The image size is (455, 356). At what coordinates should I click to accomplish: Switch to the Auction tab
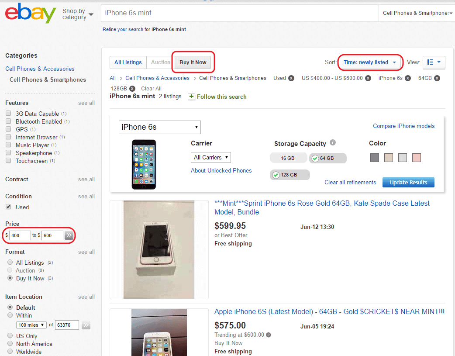pos(162,62)
